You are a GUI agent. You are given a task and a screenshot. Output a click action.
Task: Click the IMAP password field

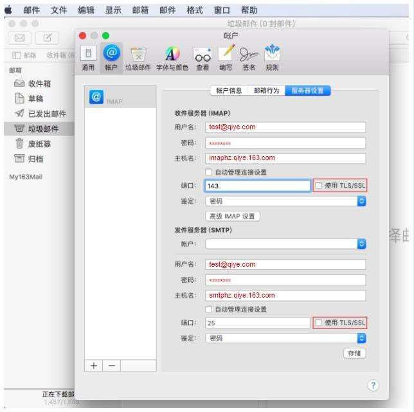pos(285,143)
